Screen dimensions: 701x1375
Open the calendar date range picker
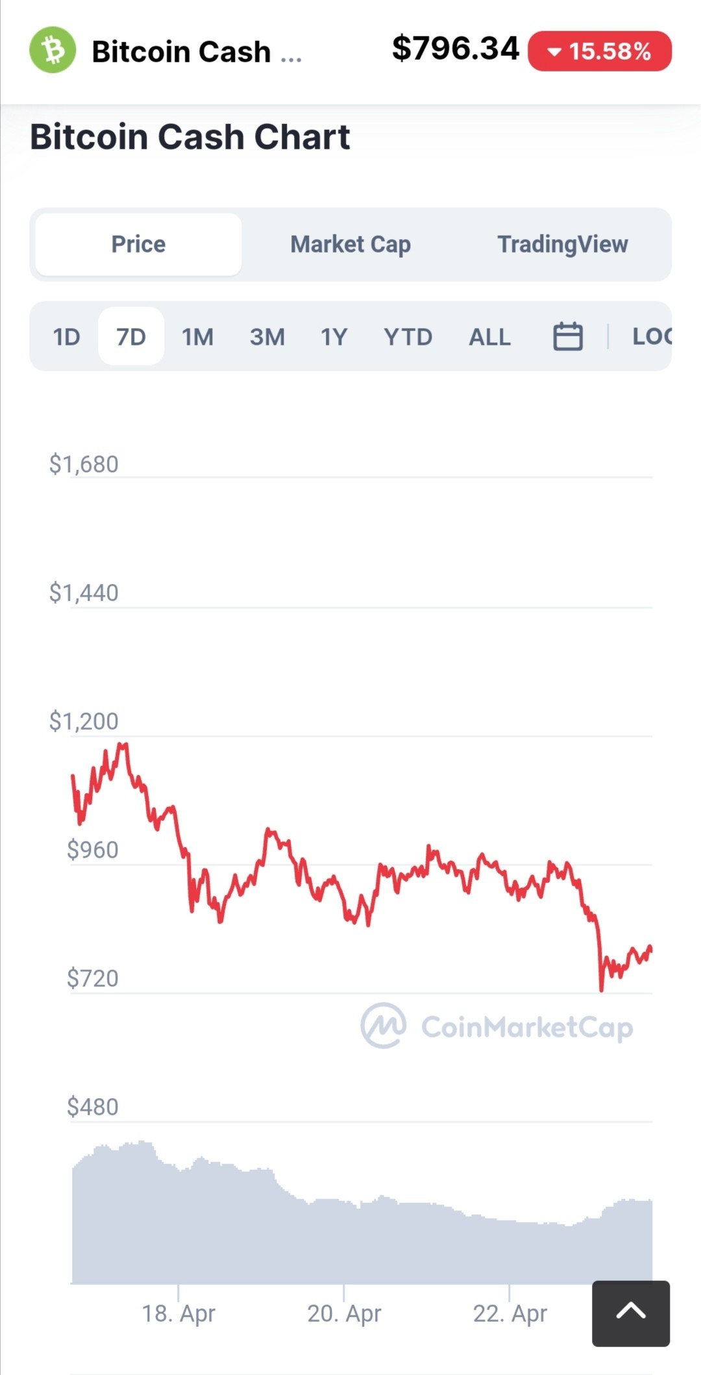[568, 336]
